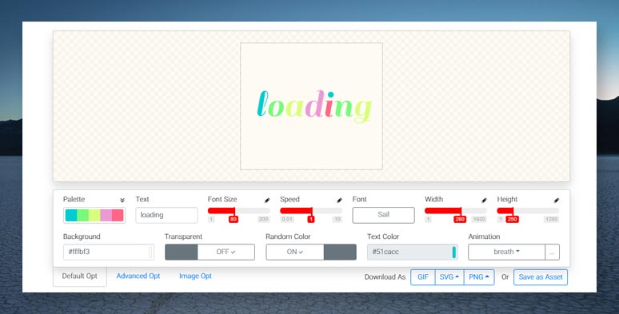Click the Height slider handle
The image size is (619, 314).
512,219
